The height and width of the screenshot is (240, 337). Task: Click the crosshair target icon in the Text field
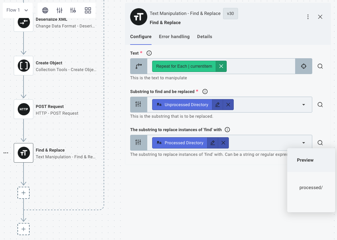[303, 66]
